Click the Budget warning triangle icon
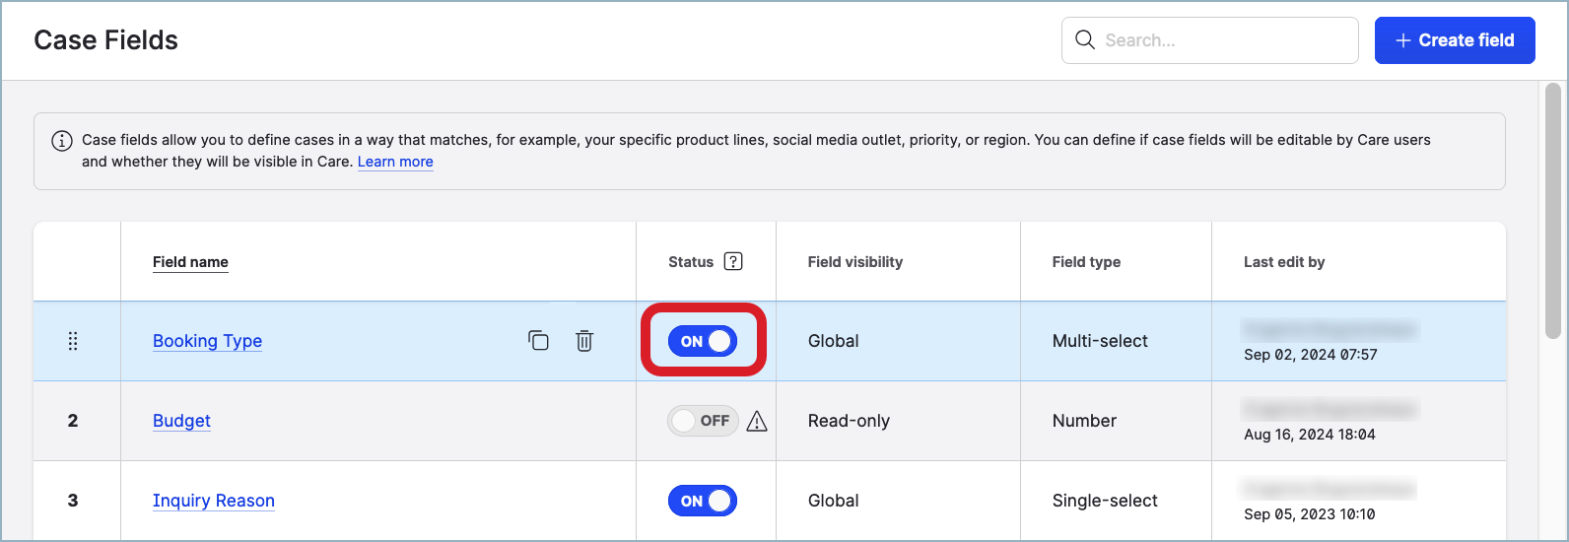1569x542 pixels. [757, 422]
